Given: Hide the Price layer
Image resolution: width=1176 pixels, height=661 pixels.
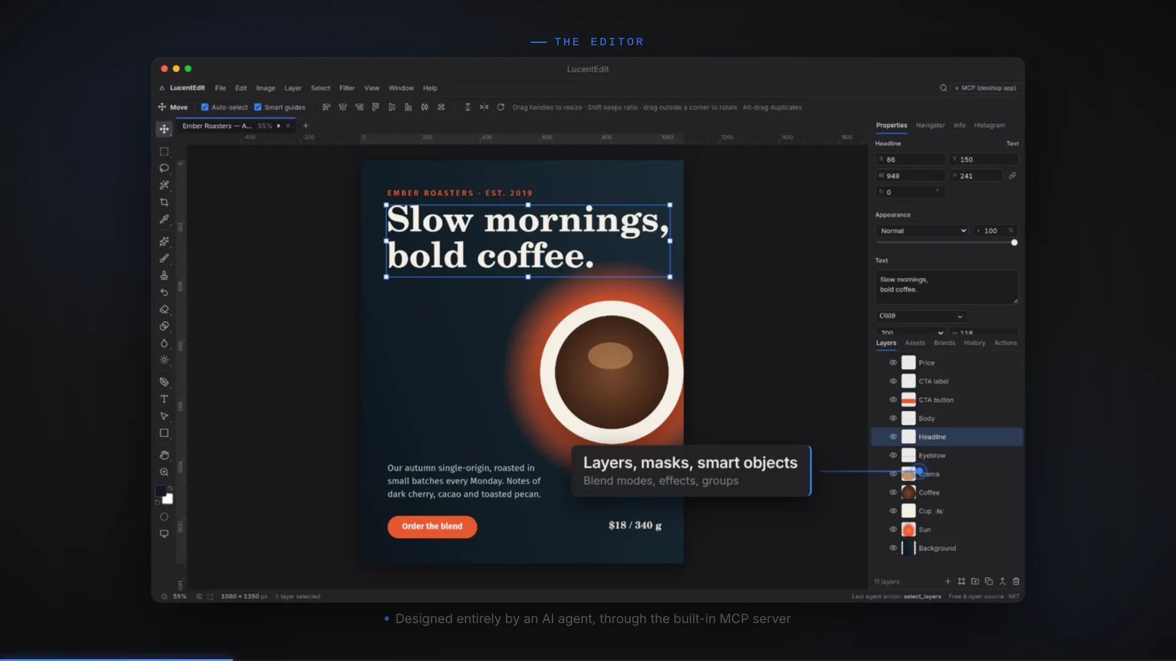Looking at the screenshot, I should [x=893, y=363].
